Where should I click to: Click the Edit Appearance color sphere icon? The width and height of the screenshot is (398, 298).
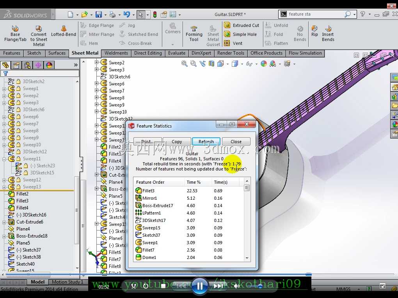tap(264, 64)
